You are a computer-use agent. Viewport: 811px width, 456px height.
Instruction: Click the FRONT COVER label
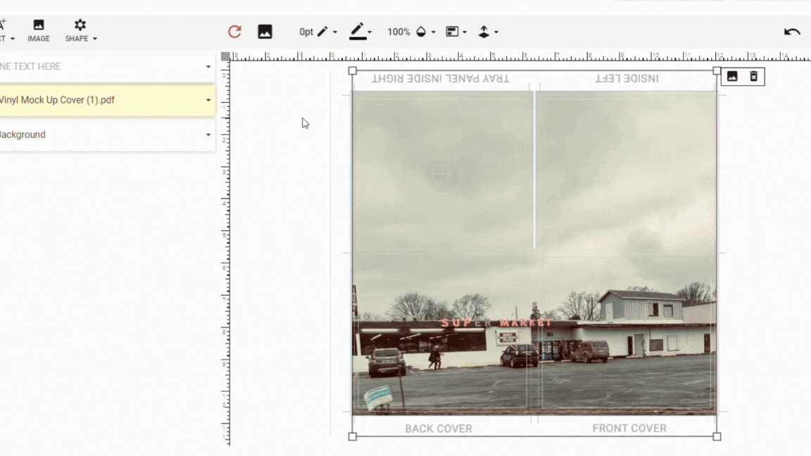[629, 428]
